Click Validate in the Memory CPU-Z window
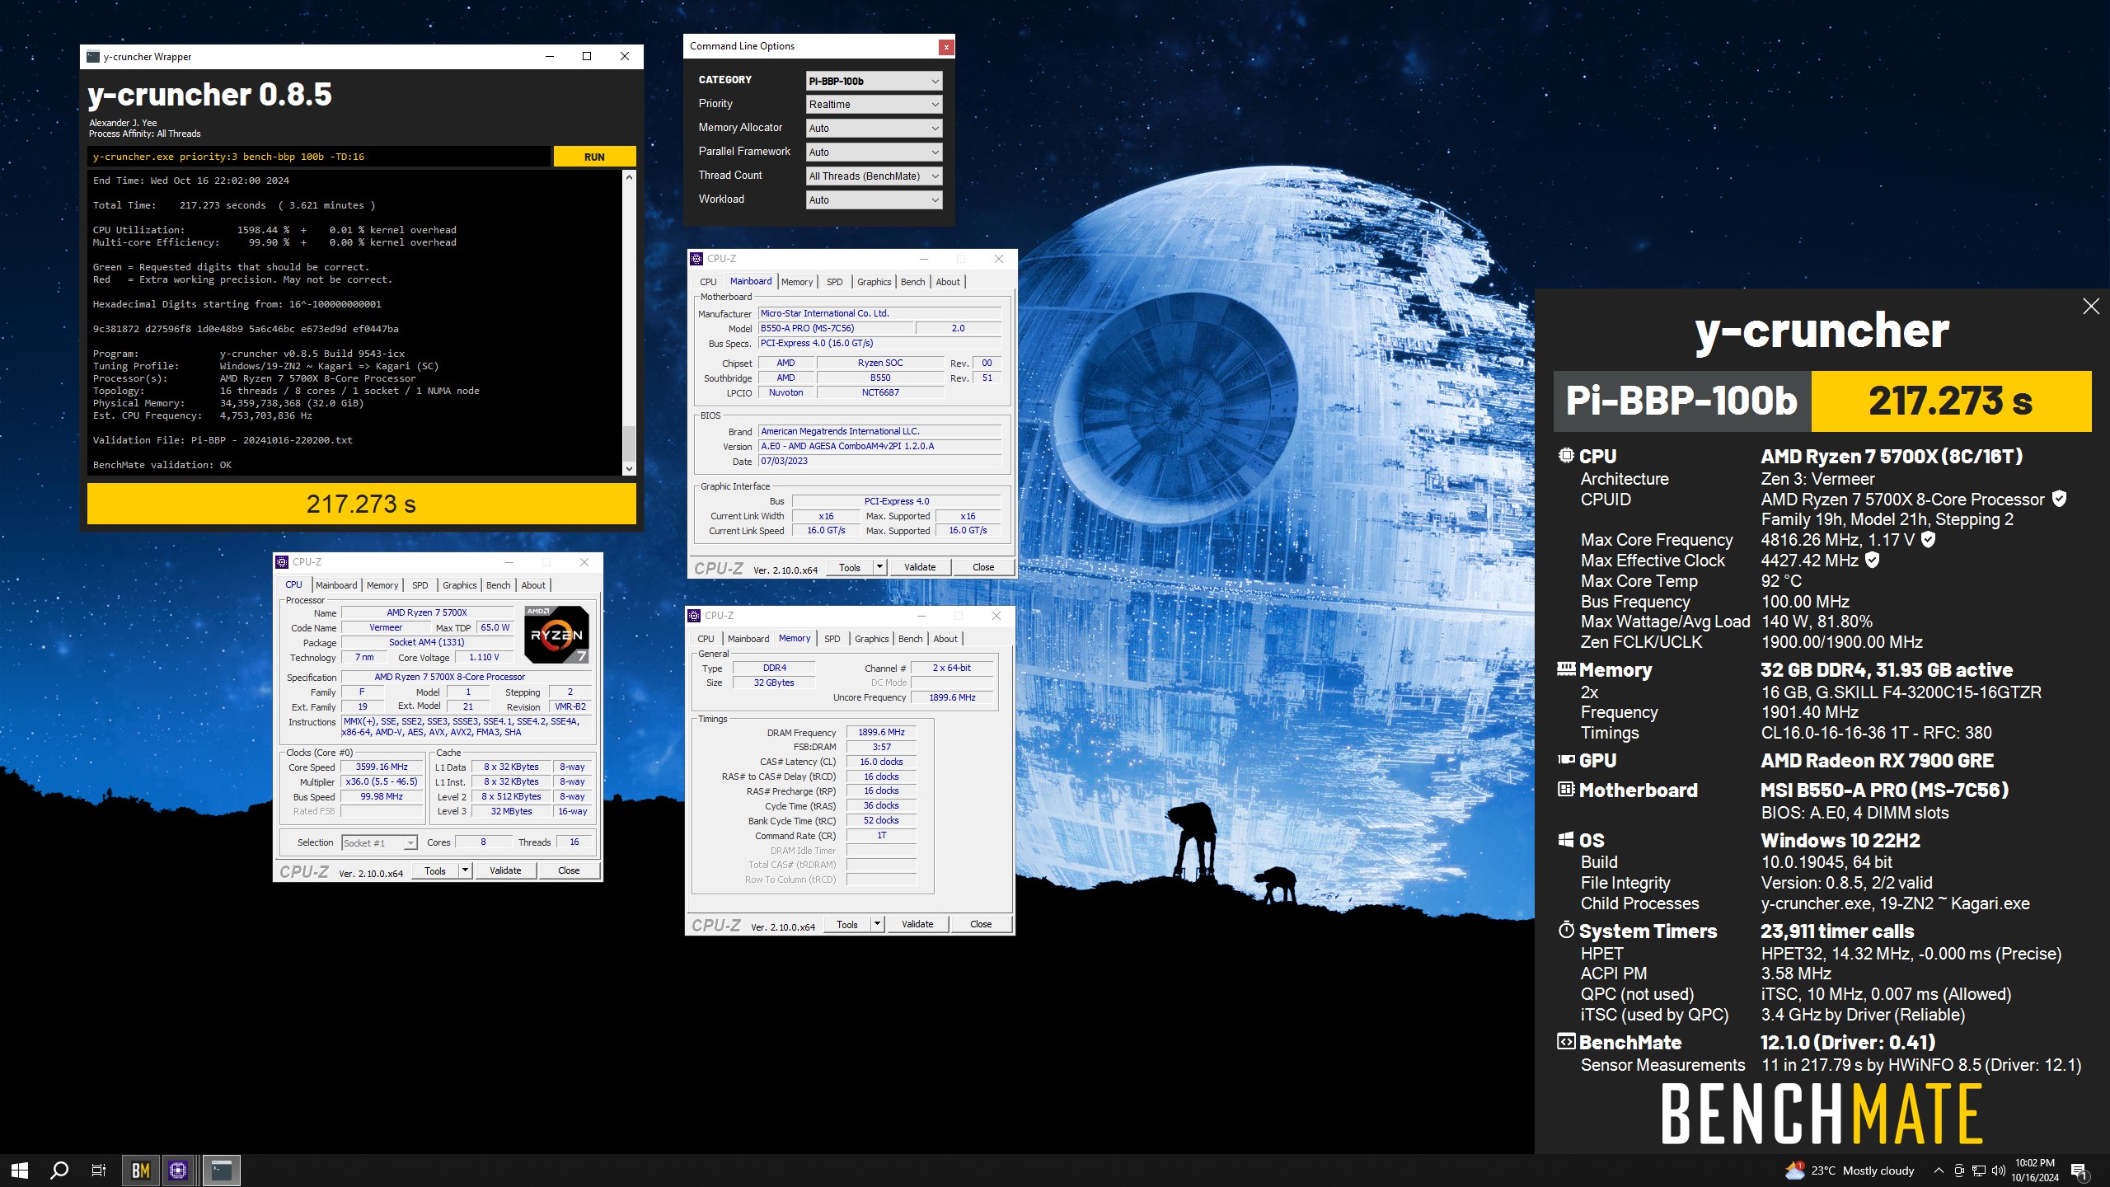The width and height of the screenshot is (2110, 1187). (x=917, y=924)
